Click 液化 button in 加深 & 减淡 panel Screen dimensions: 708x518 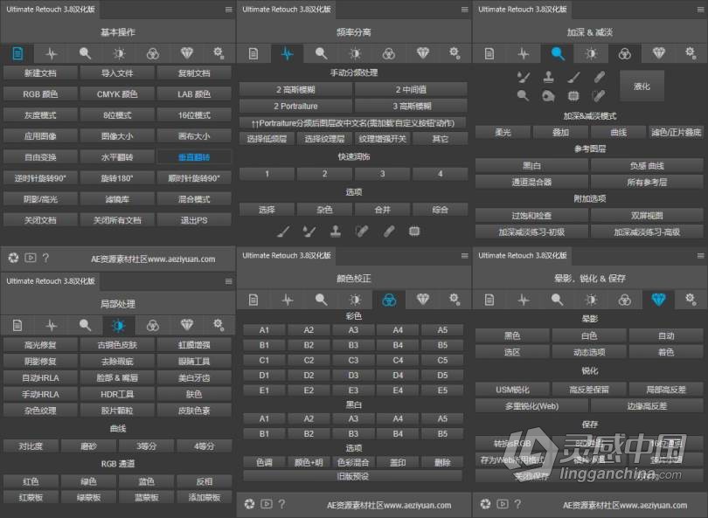coord(642,86)
